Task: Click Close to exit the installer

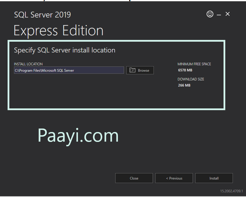Action: point(134,178)
